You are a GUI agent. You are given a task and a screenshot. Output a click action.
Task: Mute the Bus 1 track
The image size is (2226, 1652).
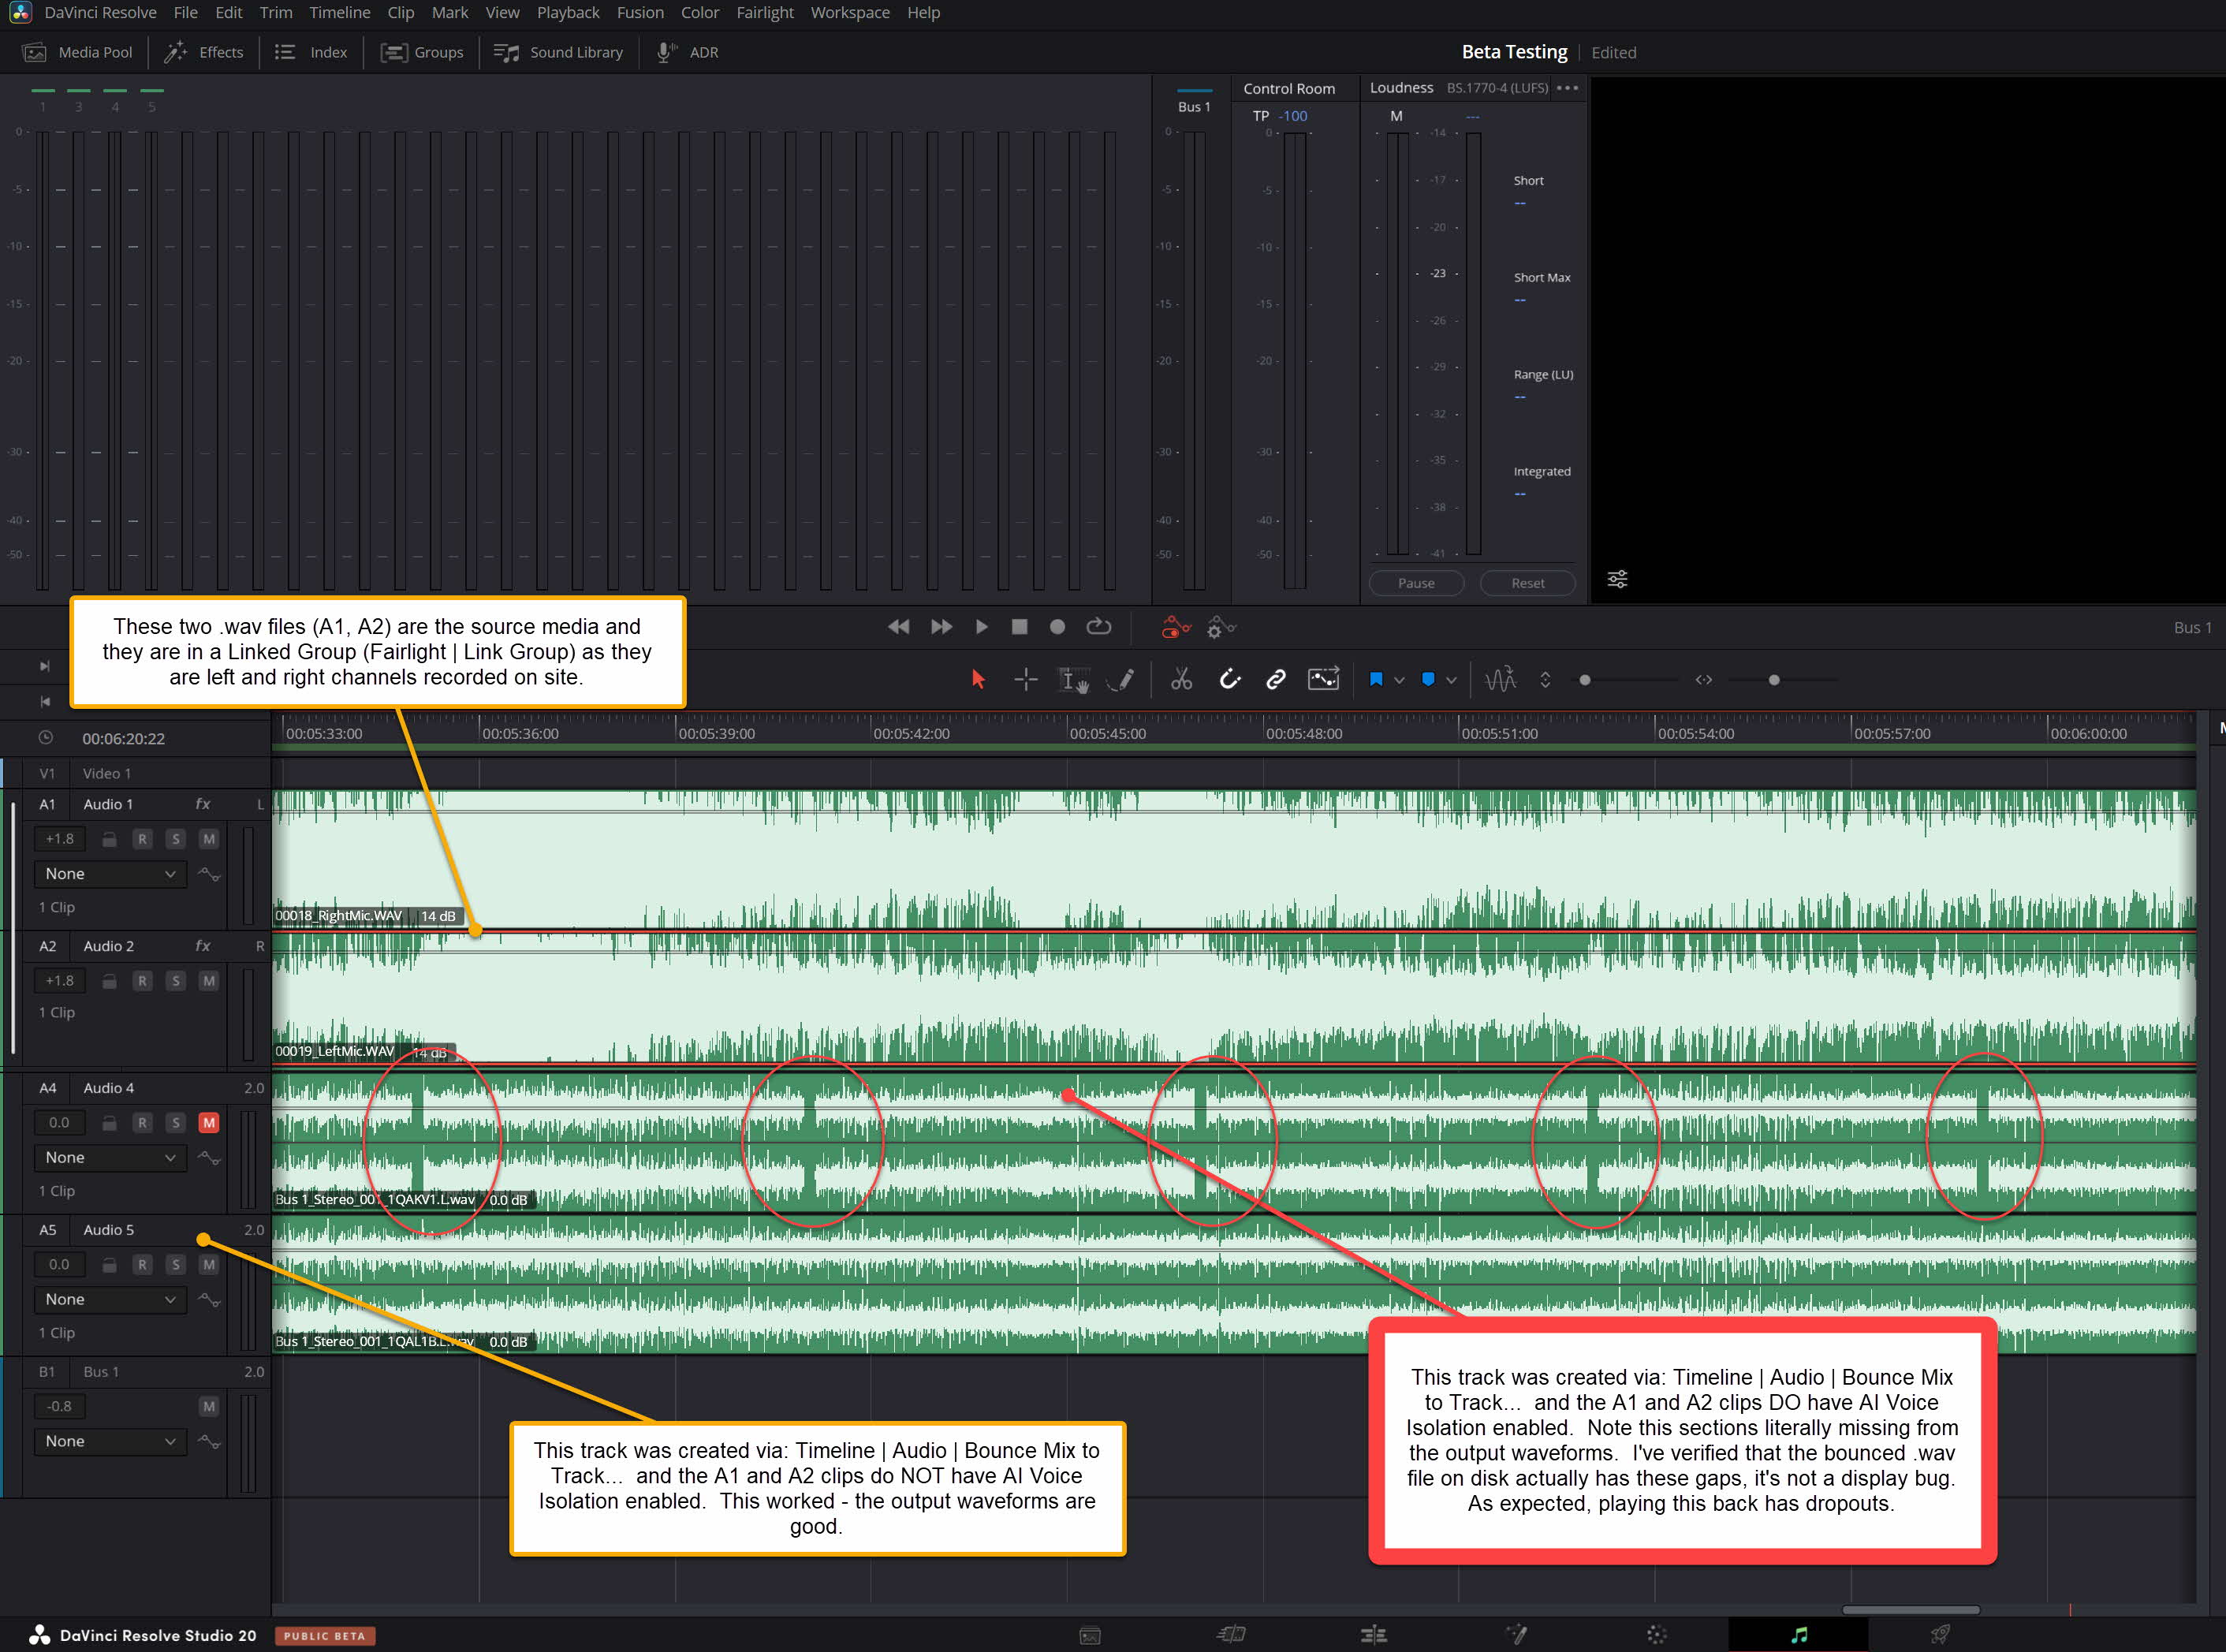(x=208, y=1406)
